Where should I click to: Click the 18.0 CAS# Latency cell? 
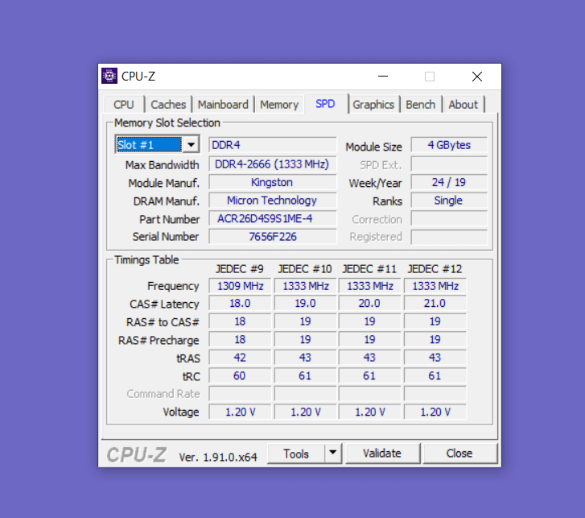(x=240, y=303)
